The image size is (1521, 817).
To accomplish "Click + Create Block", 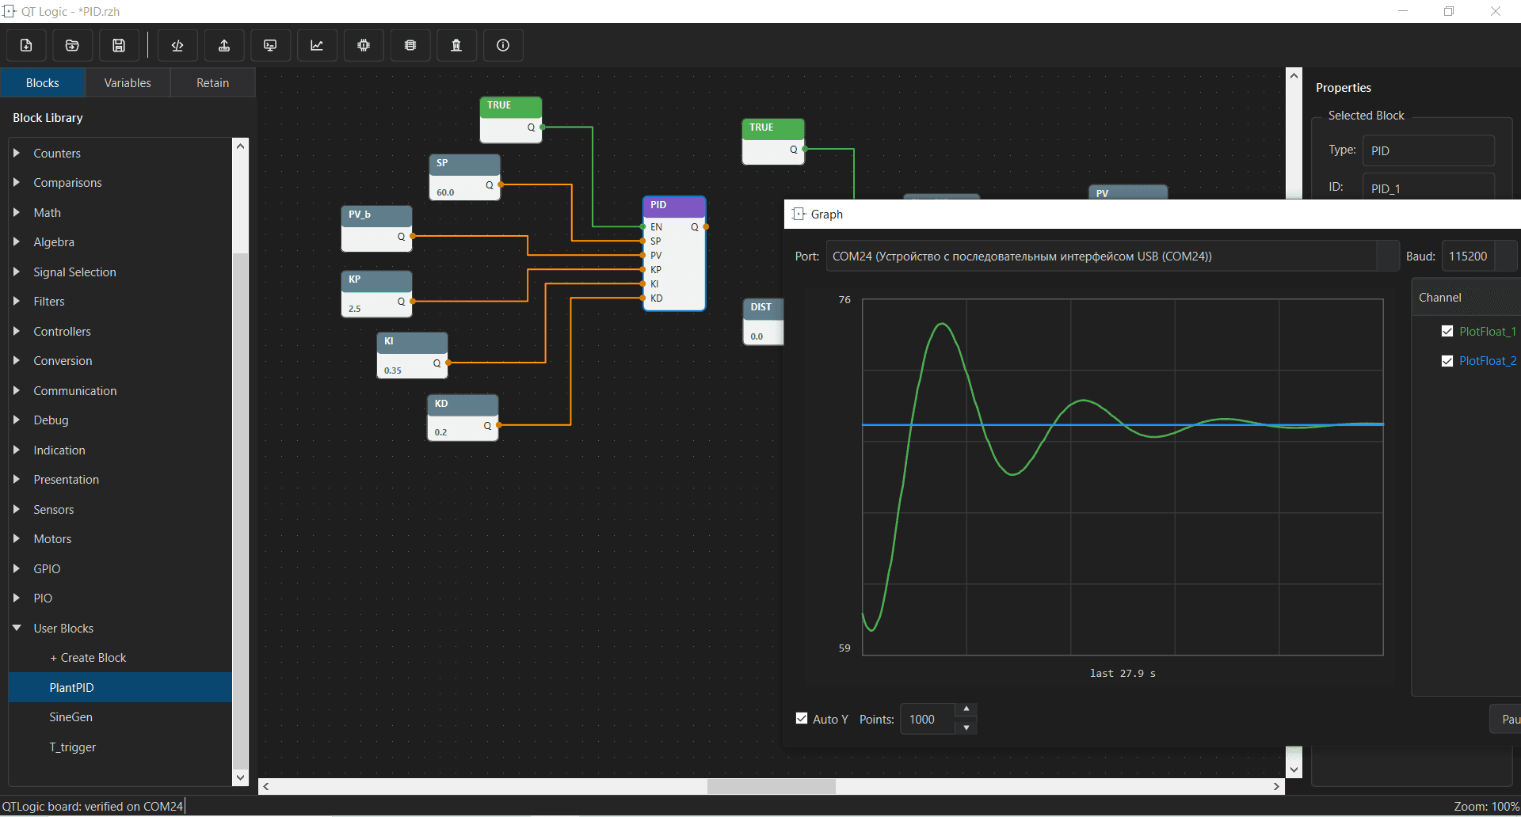I will click(88, 658).
